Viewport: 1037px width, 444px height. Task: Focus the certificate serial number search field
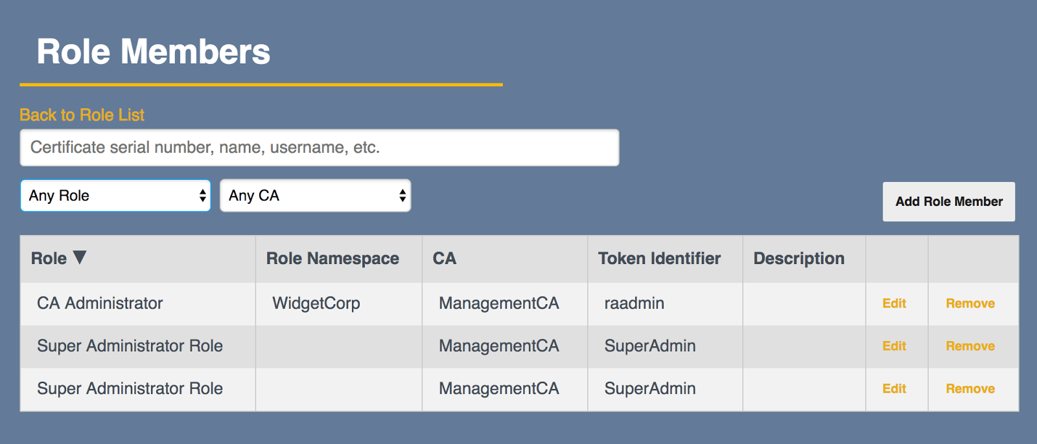(319, 148)
